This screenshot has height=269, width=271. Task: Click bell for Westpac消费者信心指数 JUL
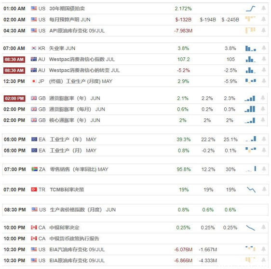coord(264,59)
